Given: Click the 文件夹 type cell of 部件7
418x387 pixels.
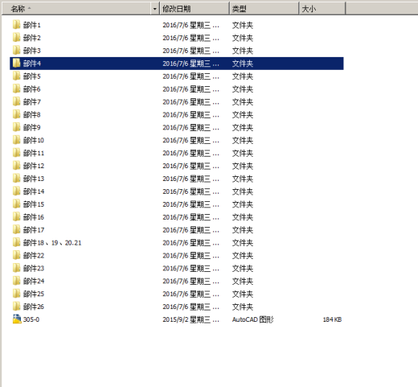Looking at the screenshot, I should pos(243,102).
